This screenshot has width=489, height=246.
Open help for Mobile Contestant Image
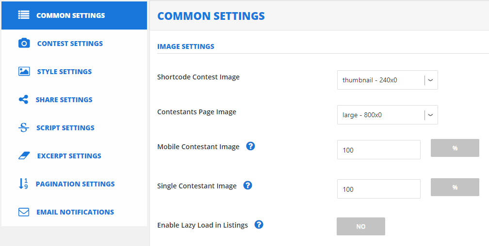250,146
